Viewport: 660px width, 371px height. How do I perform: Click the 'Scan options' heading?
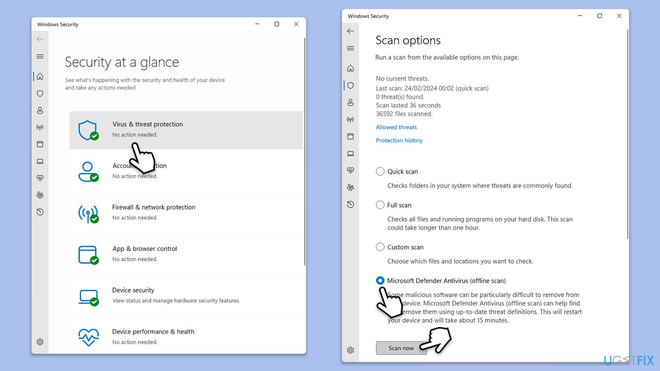coord(408,41)
